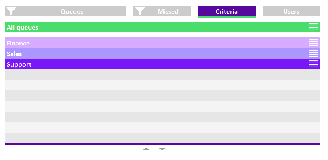Open the hamburger menu on Finance row
This screenshot has height=160, width=328.
point(313,43)
